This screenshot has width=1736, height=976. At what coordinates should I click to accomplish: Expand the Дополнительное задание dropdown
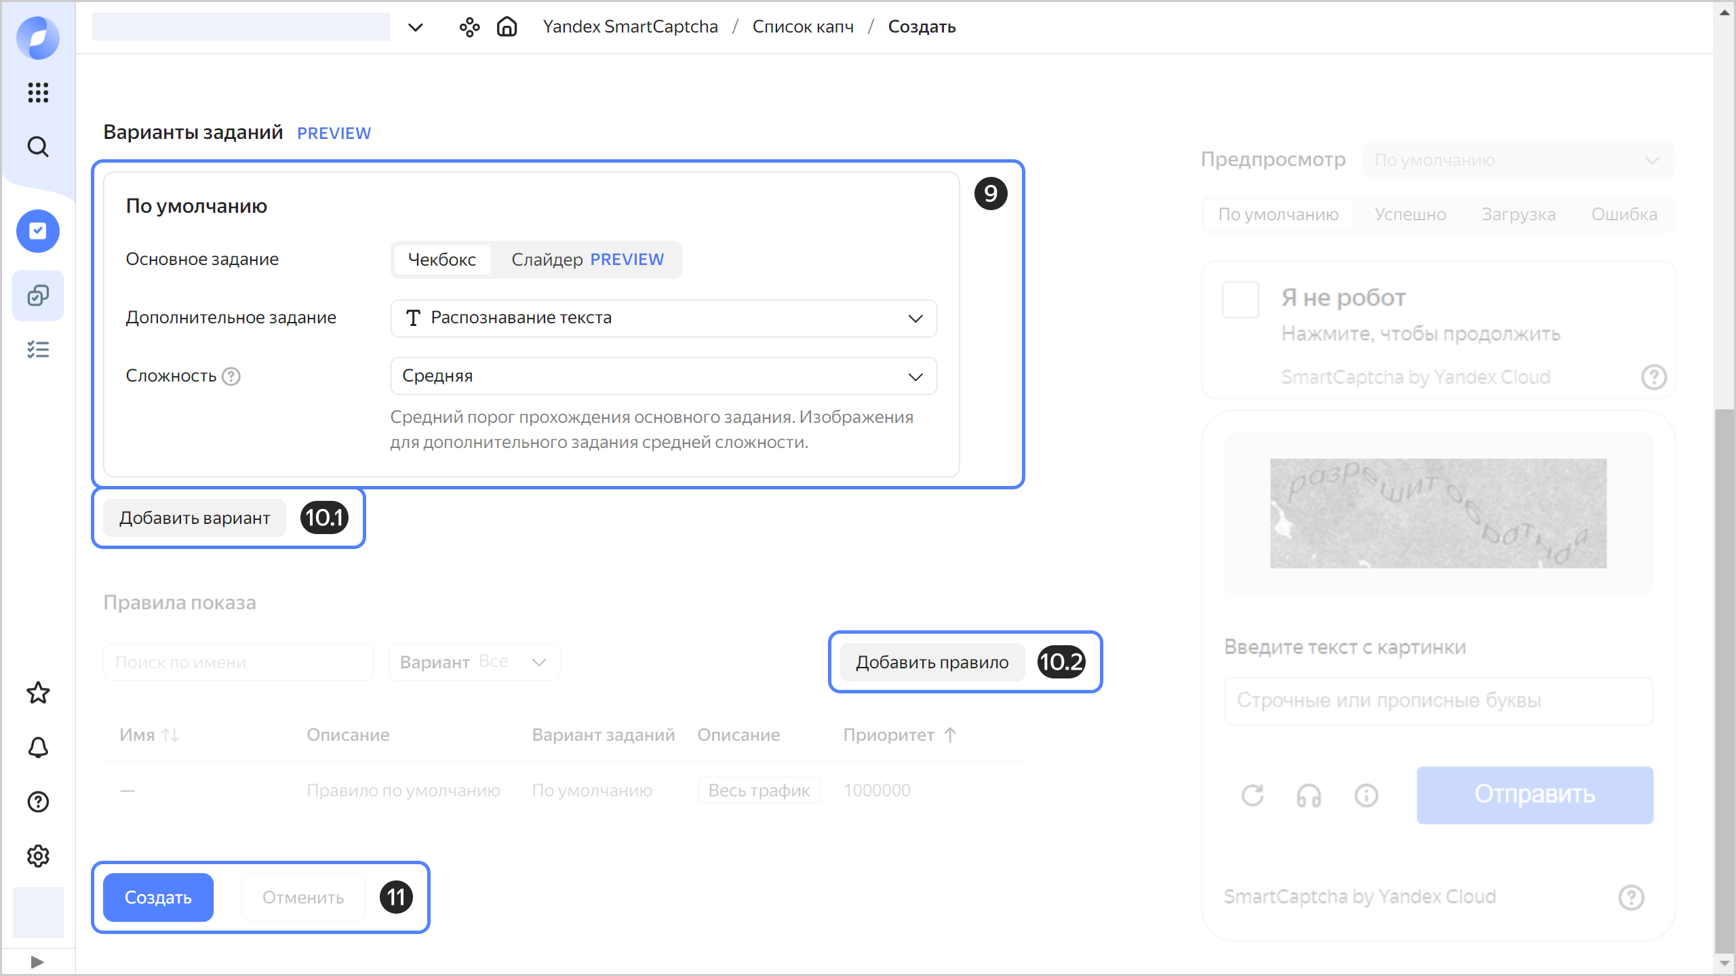click(x=663, y=318)
